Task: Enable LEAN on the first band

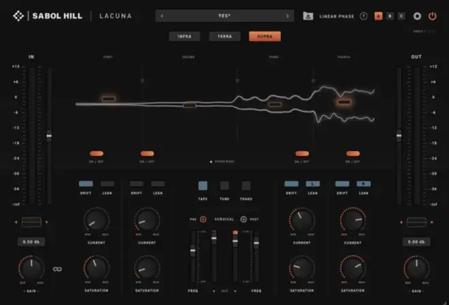Action: [x=107, y=184]
